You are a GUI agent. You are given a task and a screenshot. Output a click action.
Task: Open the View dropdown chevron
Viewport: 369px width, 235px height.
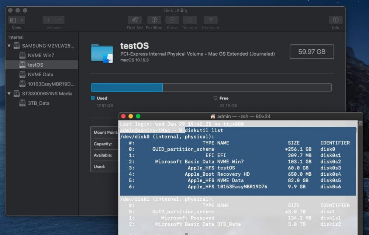22,20
